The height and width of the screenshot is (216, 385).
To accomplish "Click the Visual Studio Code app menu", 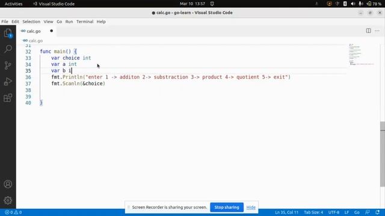I will pos(54,4).
